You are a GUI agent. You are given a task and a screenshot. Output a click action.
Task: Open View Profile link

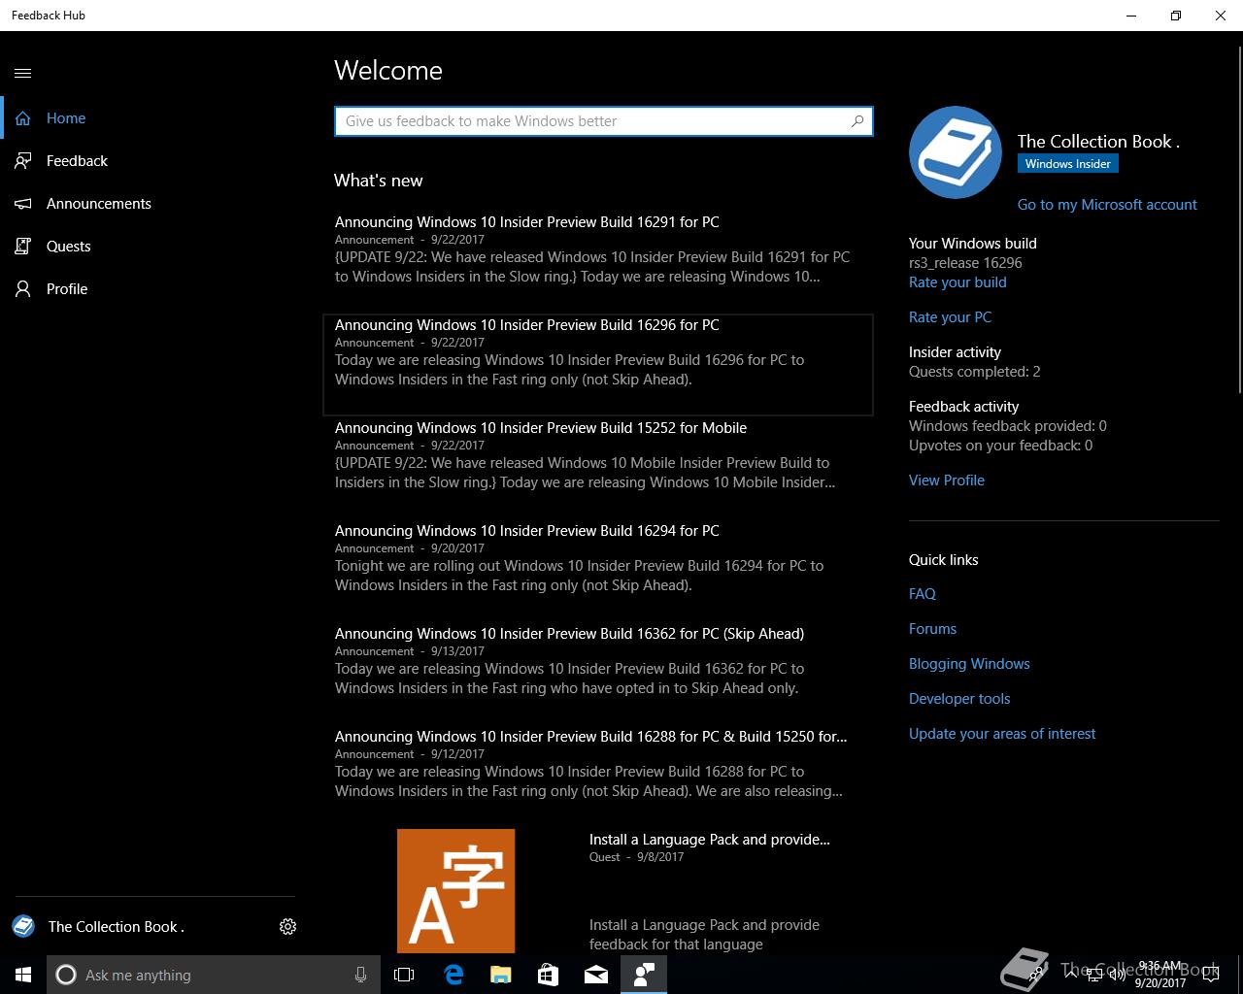[947, 480]
